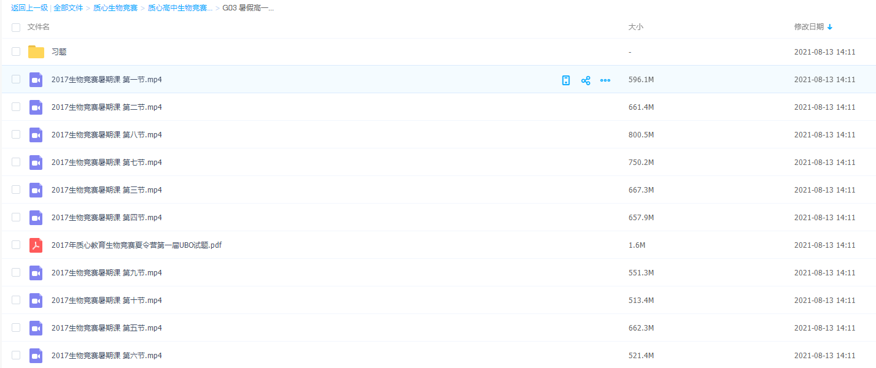Image resolution: width=876 pixels, height=368 pixels.
Task: Go to 全部文件 in the breadcrumb
Action: [68, 8]
